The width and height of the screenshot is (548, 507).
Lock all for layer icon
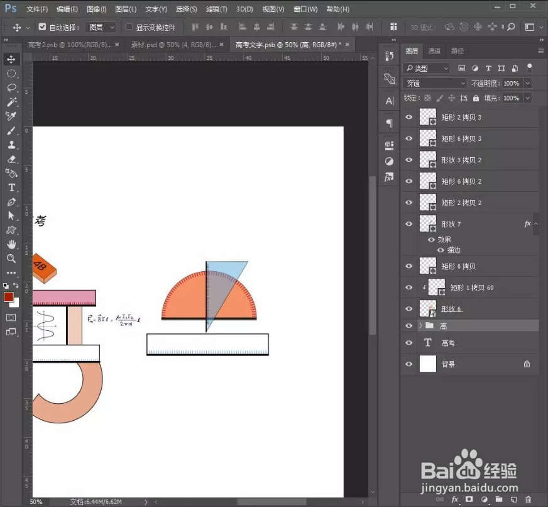tap(476, 98)
